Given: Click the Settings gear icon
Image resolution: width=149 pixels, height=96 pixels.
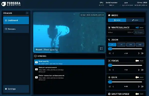Looking at the screenshot, I should click(6, 89).
